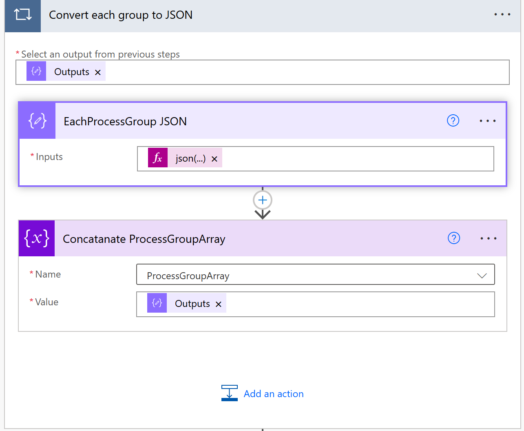This screenshot has width=524, height=431.
Task: Remove the json(...) expression with its X
Action: [214, 158]
